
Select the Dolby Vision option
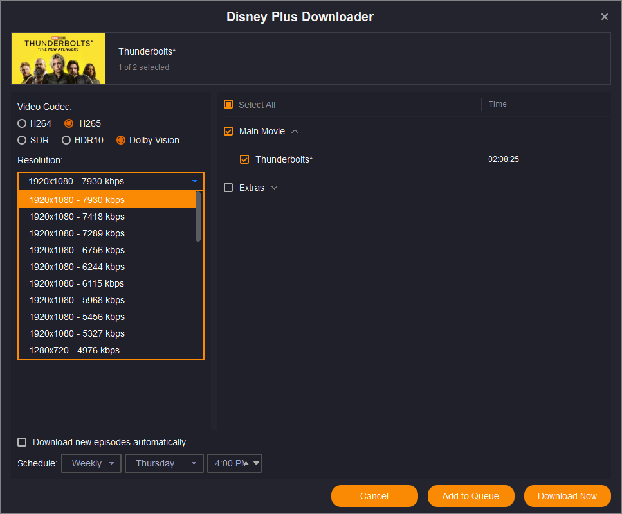point(121,140)
